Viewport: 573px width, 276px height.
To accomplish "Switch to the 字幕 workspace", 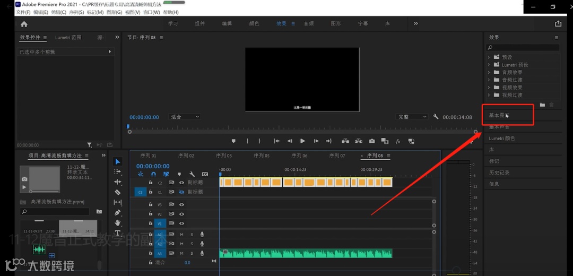I will coord(363,23).
